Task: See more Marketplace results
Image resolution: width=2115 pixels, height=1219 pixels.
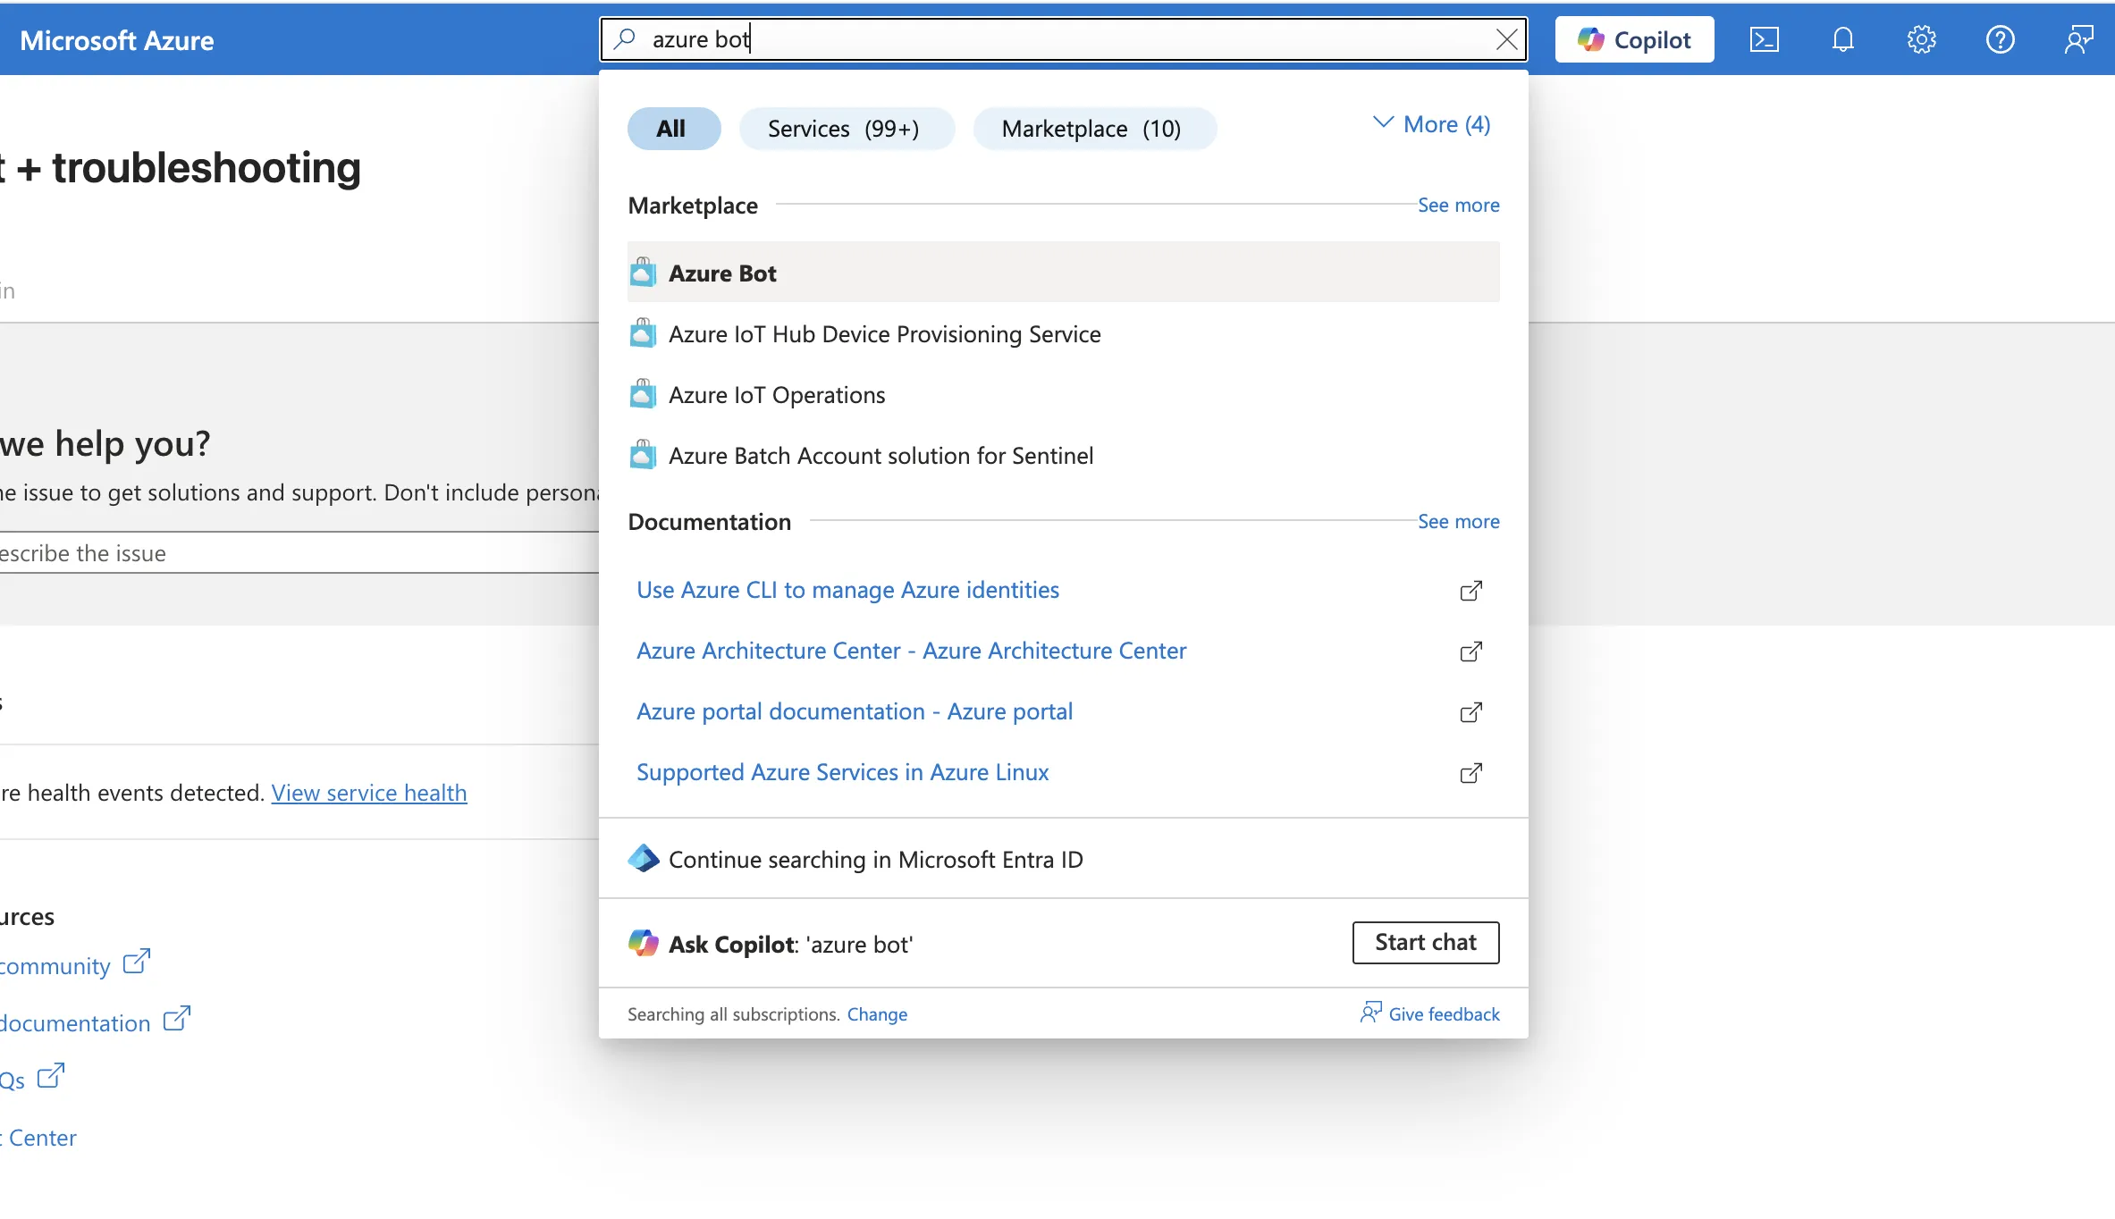Action: [x=1458, y=205]
